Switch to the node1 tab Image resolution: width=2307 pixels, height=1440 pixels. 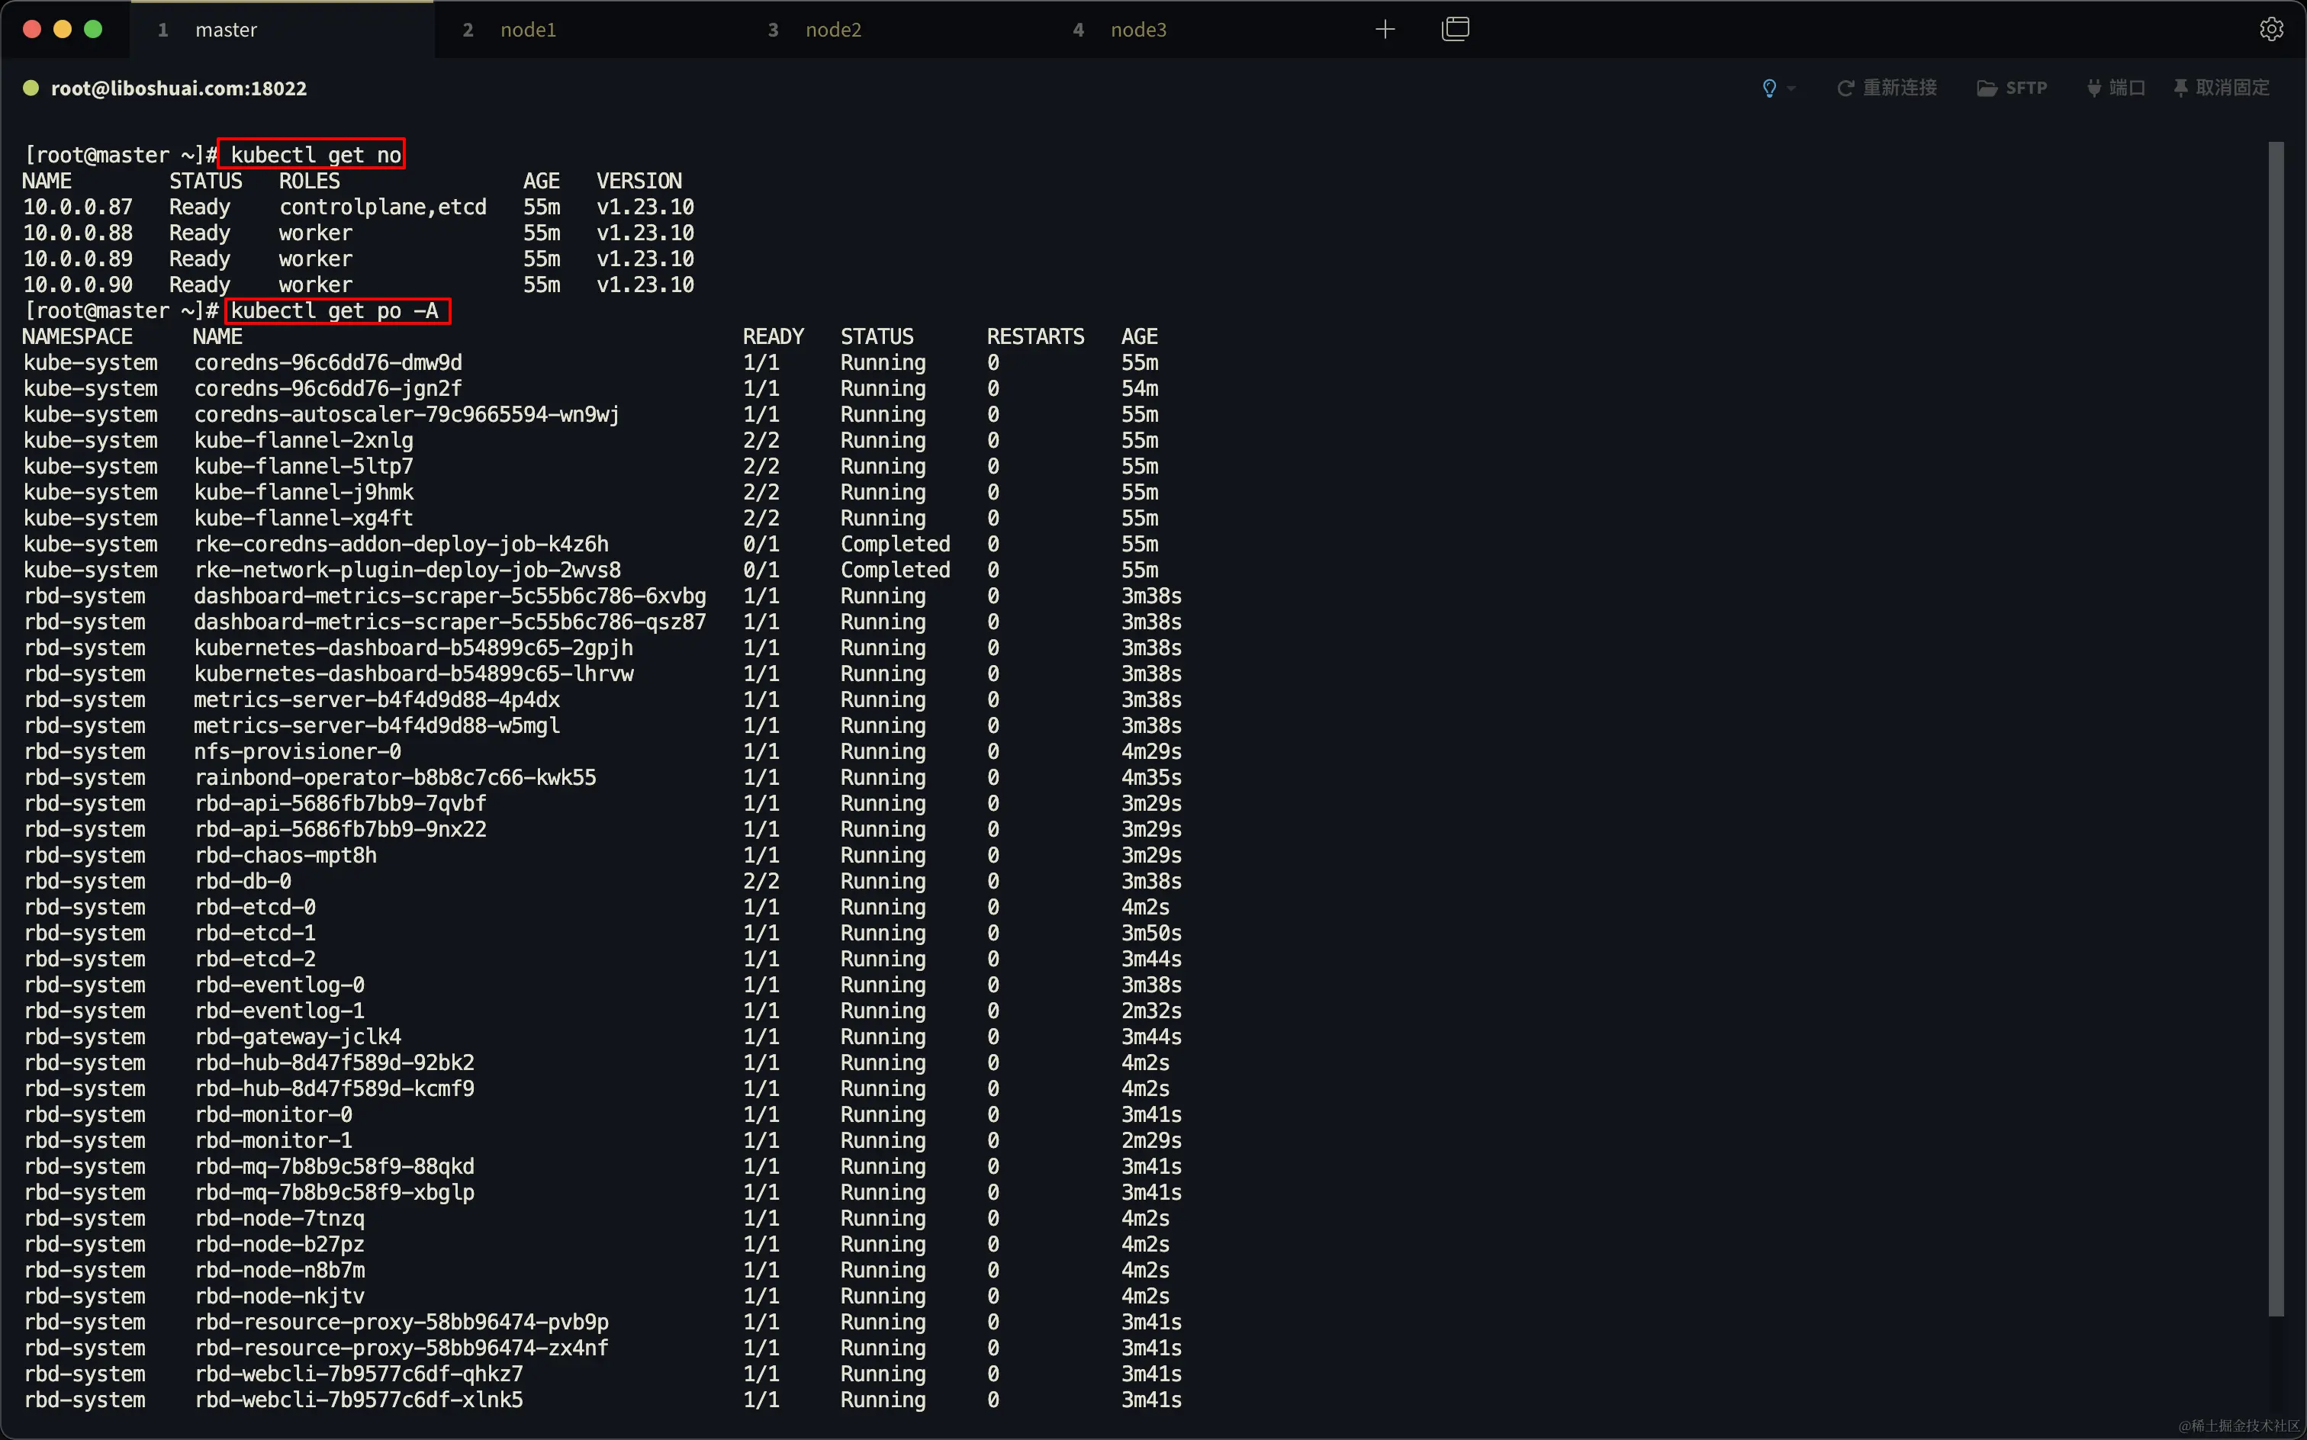(528, 30)
